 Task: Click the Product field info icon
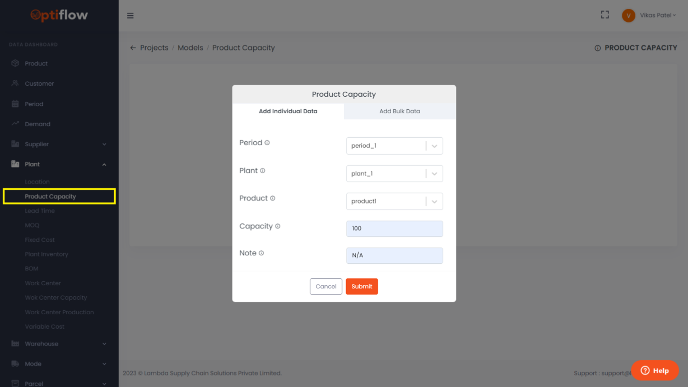(x=273, y=198)
